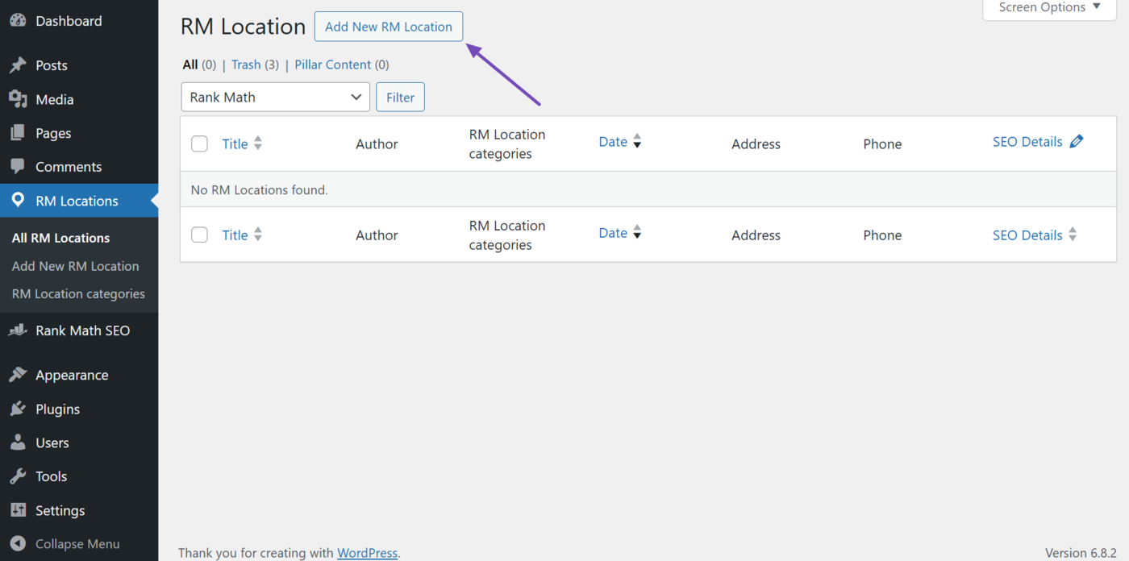Click the Pages document icon
Viewport: 1129px width, 561px height.
click(18, 133)
